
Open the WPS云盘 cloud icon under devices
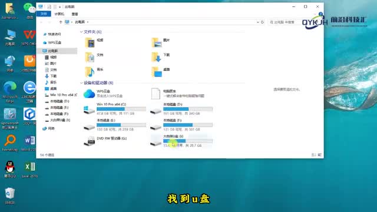point(89,94)
